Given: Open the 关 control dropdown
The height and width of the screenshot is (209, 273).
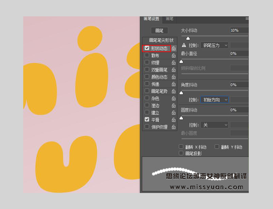Looking at the screenshot, I should point(214,125).
